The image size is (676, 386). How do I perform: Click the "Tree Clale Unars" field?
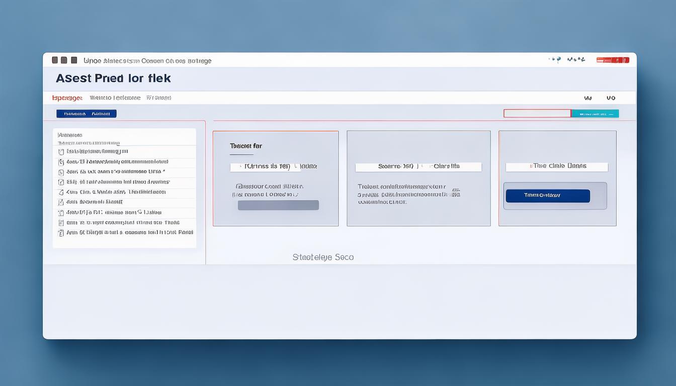pos(557,166)
